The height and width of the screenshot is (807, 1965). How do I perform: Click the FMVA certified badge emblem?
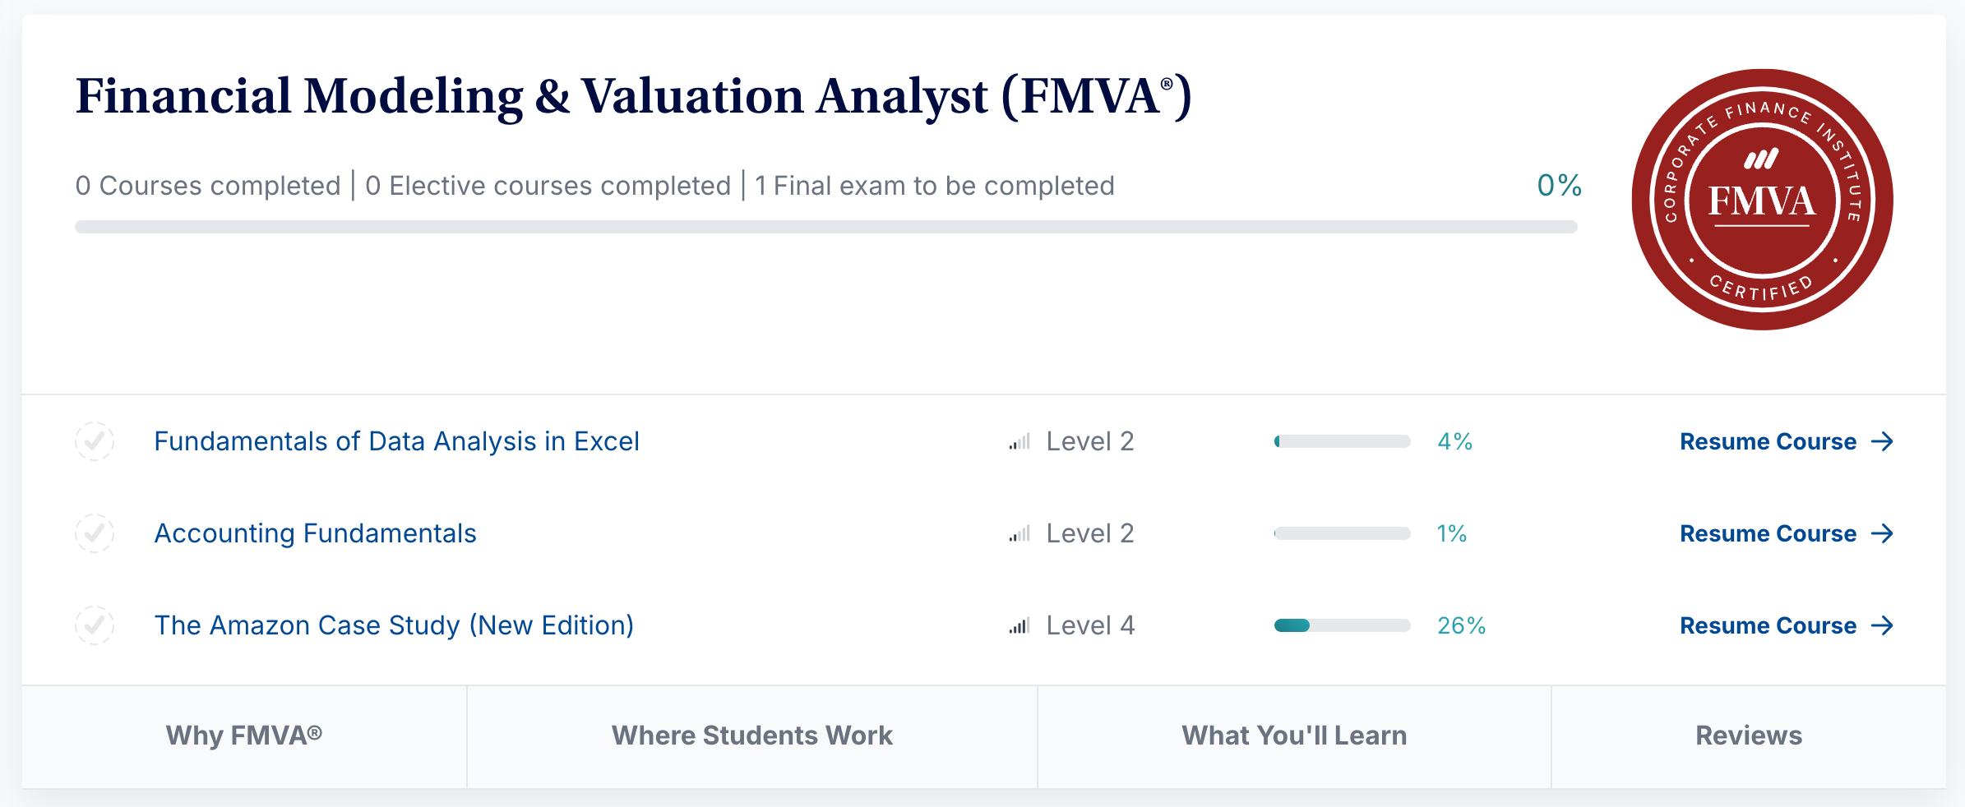point(1762,200)
